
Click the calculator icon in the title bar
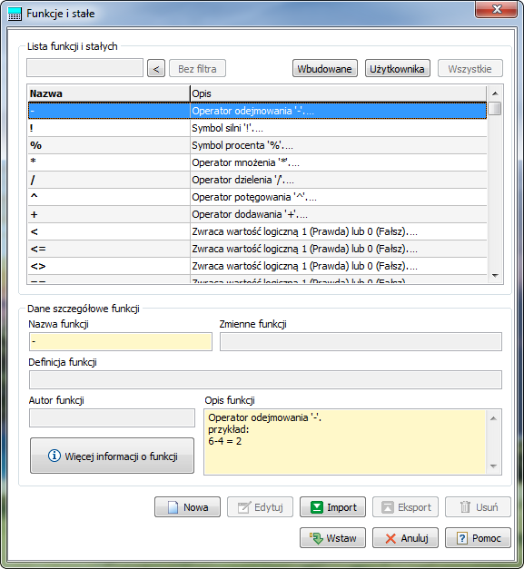coord(15,15)
